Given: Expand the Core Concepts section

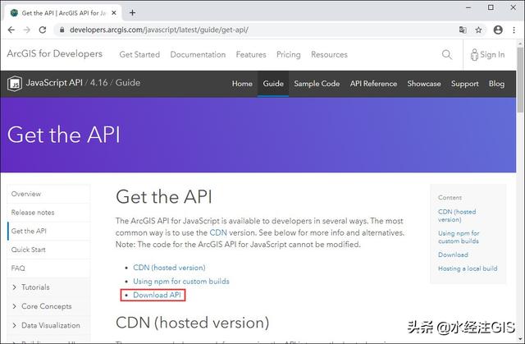Looking at the screenshot, I should tap(14, 306).
